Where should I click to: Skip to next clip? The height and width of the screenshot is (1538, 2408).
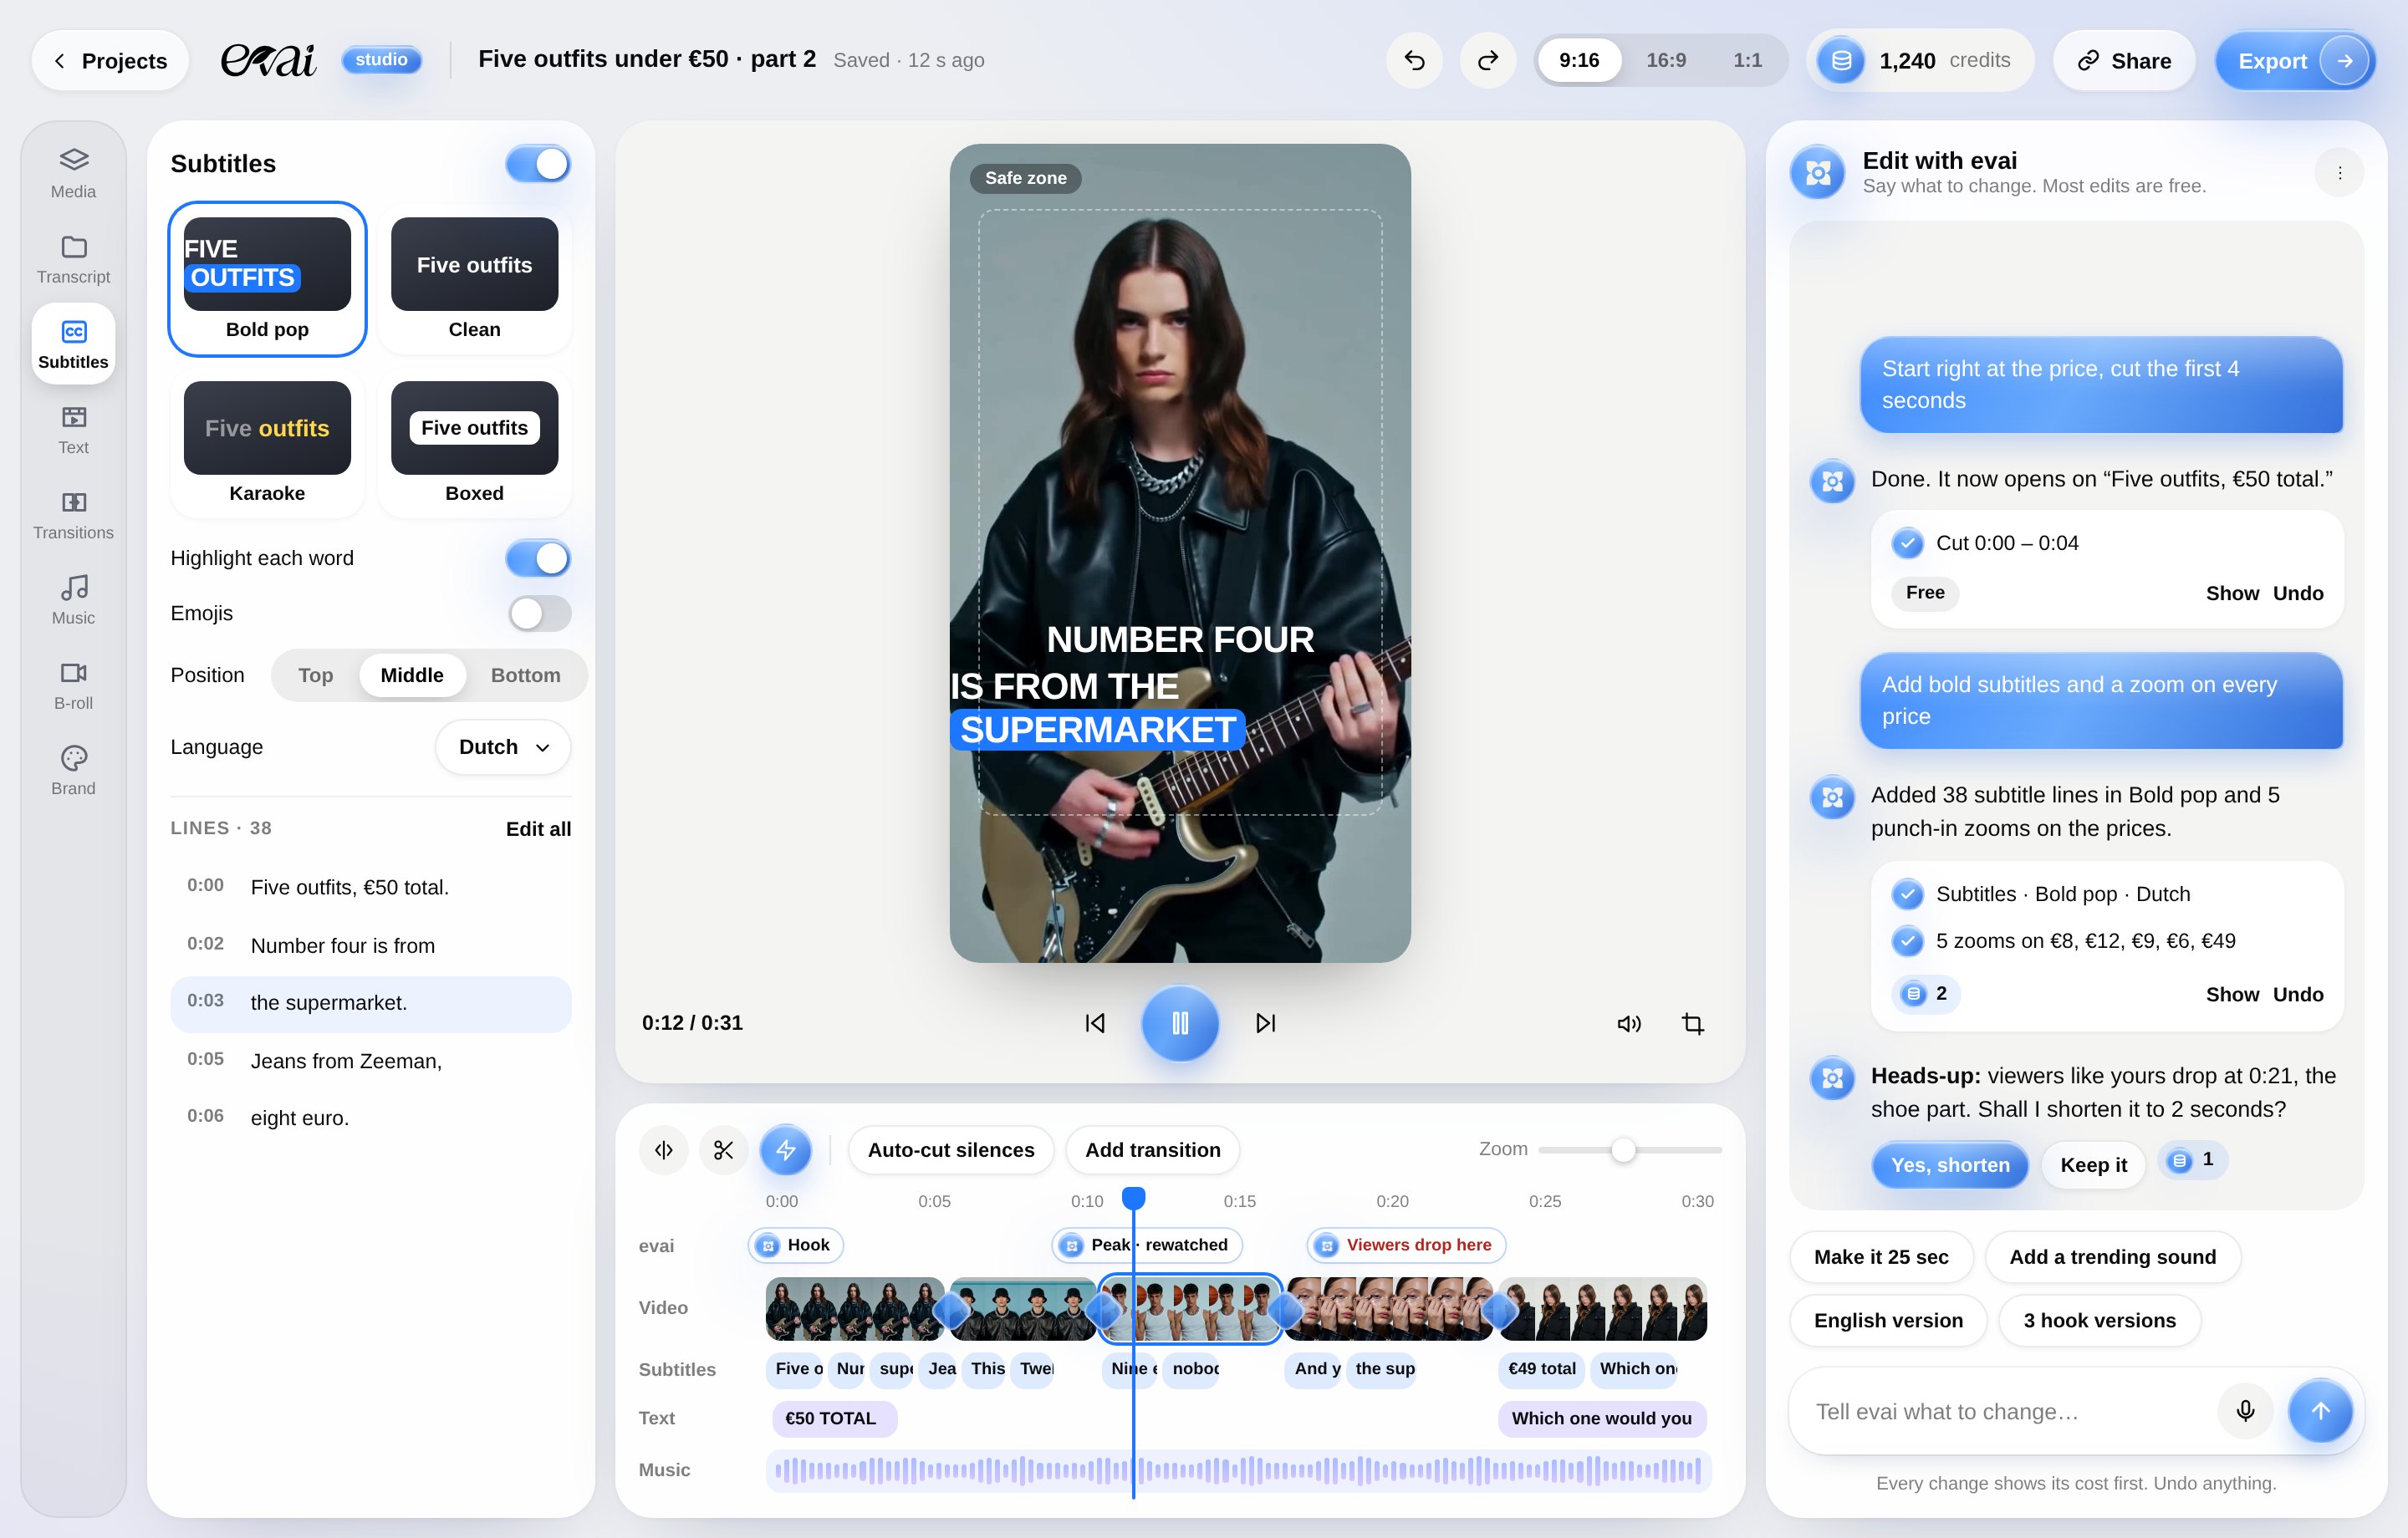click(1266, 1023)
